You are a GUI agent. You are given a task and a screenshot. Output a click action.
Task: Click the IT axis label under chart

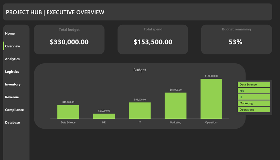140,123
